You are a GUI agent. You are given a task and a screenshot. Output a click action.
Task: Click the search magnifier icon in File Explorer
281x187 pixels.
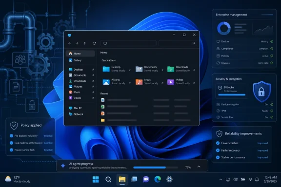(194, 43)
